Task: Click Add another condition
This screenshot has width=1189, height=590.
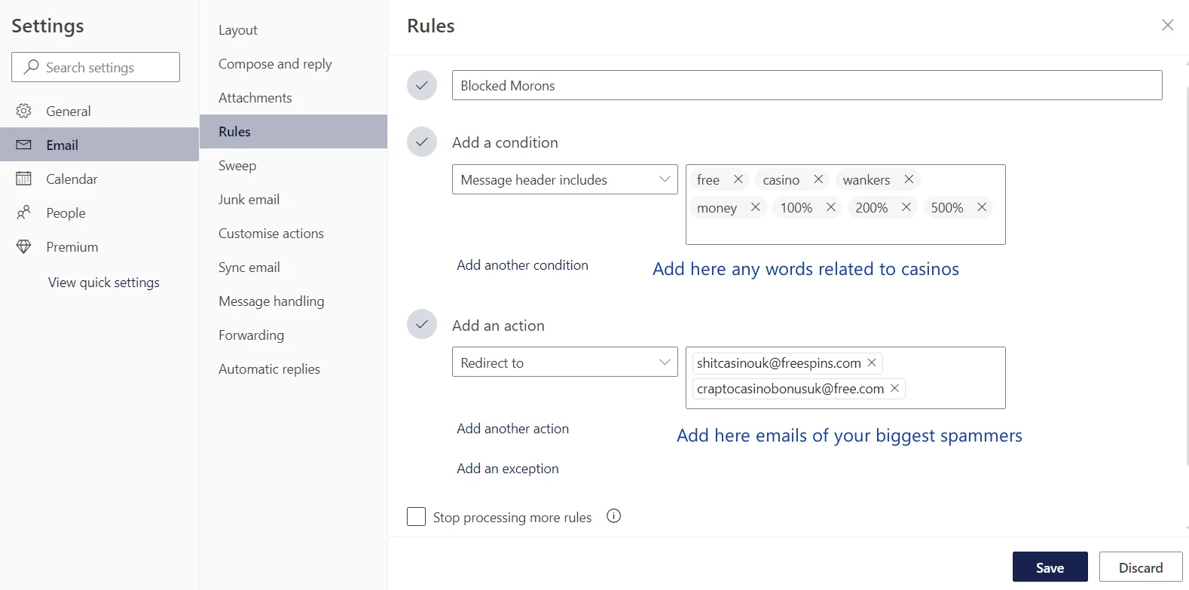Action: [522, 265]
